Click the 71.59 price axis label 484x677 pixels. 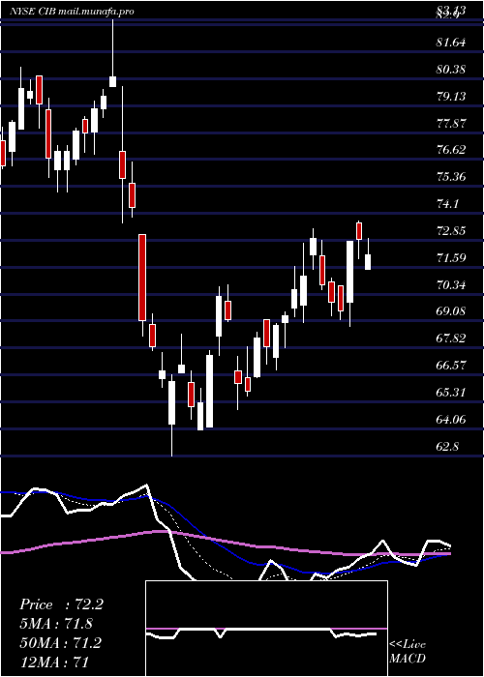point(451,258)
